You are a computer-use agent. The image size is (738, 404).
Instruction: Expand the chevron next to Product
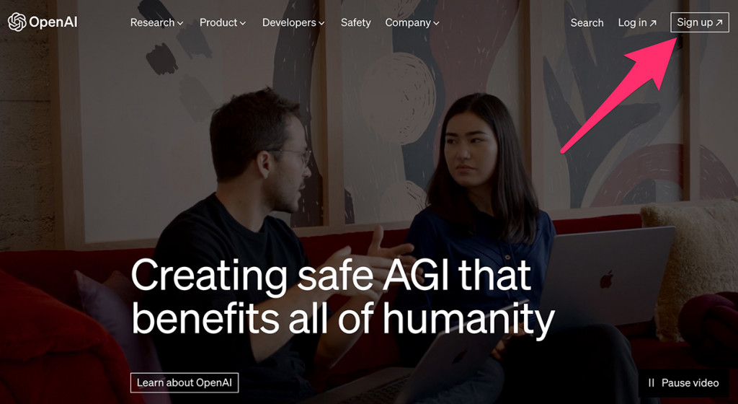[243, 23]
